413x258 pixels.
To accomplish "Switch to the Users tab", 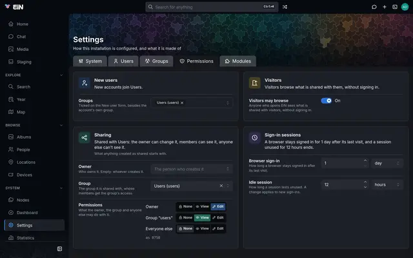I will click(x=123, y=61).
